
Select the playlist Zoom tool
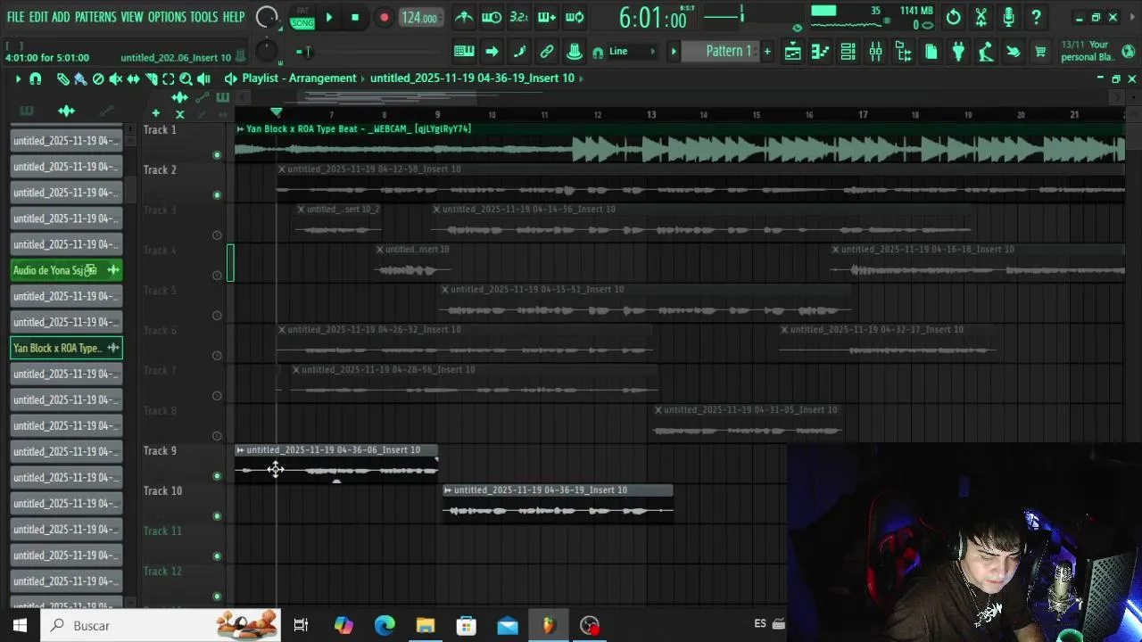pos(186,79)
